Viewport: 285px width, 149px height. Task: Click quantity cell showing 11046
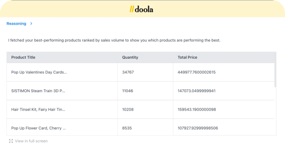point(128,91)
